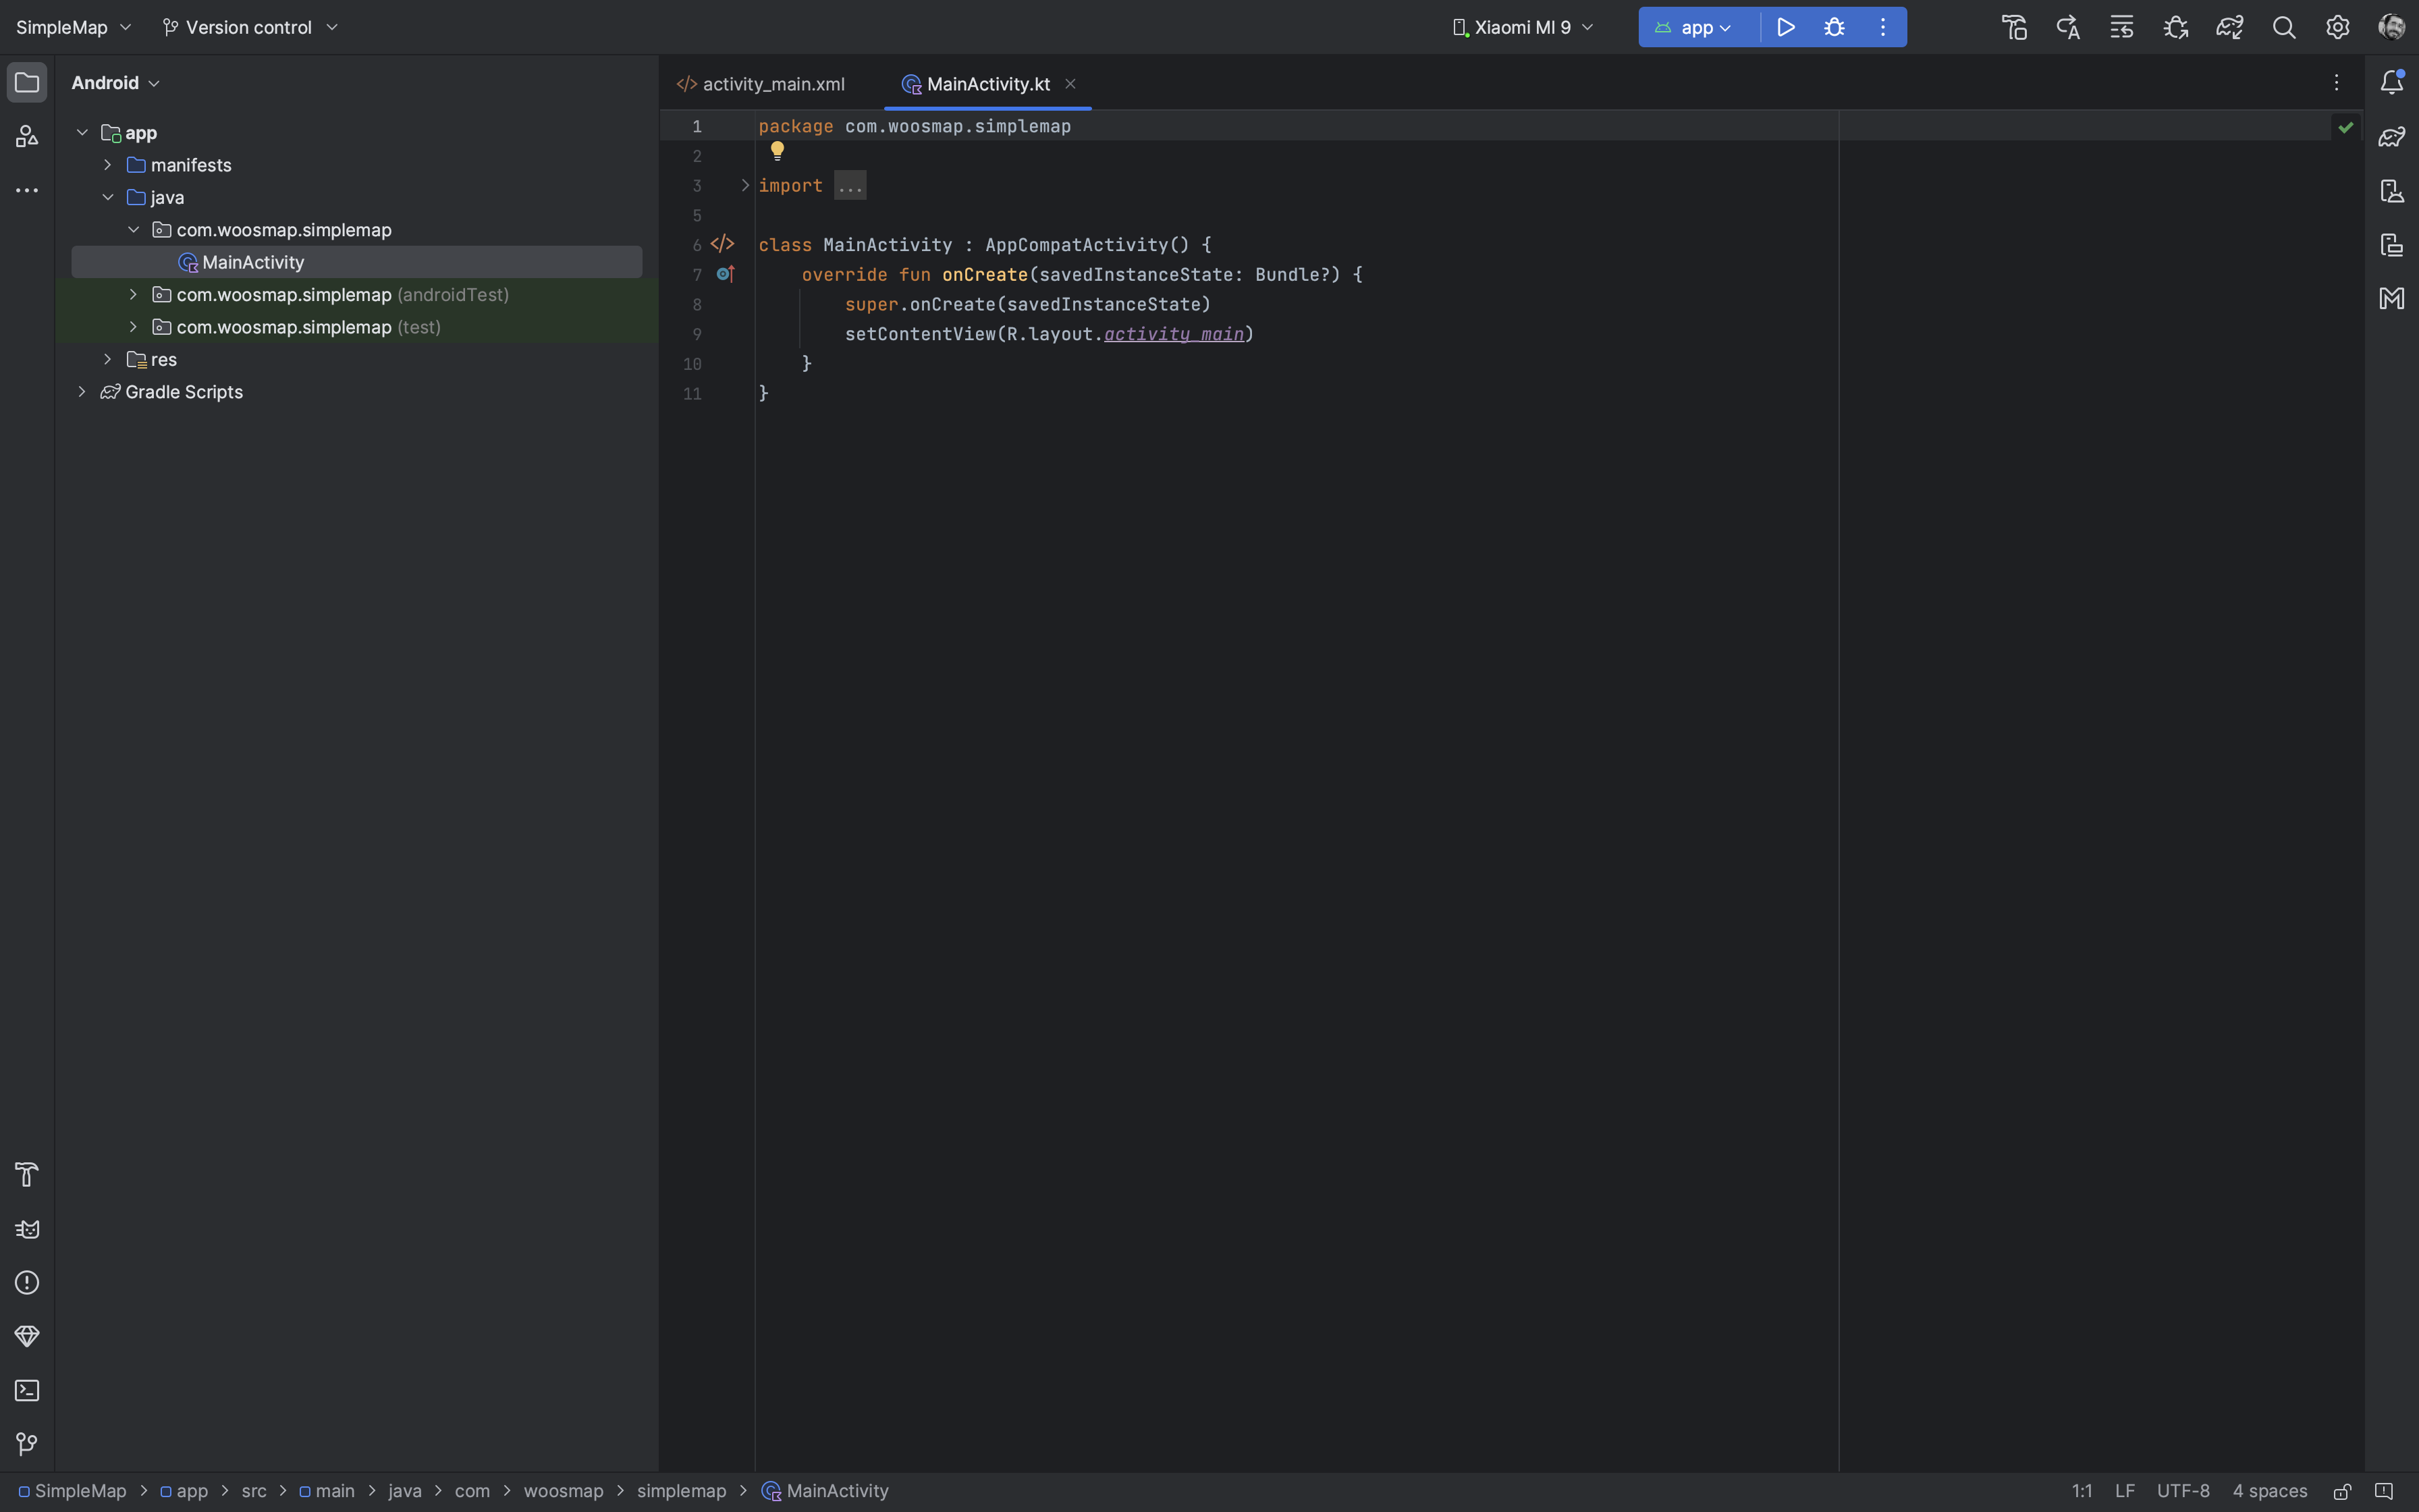Screen dimensions: 2419x1512
Task: Open the Terminal tool window
Action: [x=27, y=1391]
